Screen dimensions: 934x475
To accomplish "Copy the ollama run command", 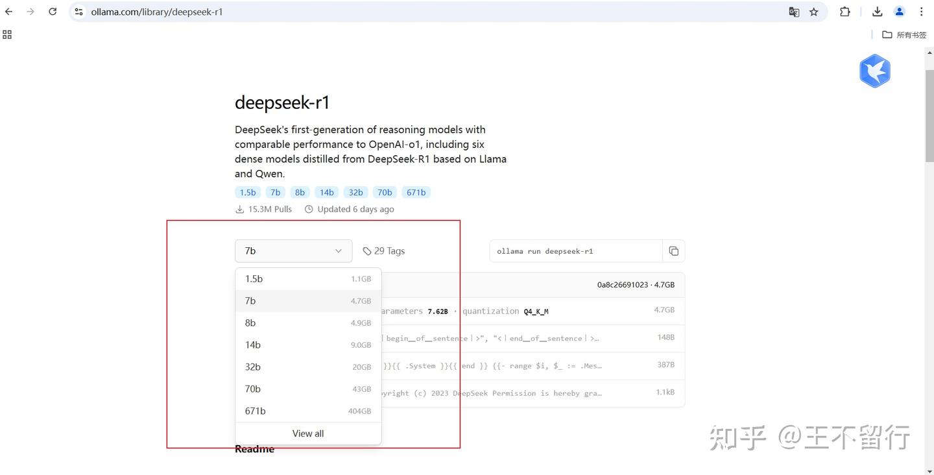I will tap(673, 250).
